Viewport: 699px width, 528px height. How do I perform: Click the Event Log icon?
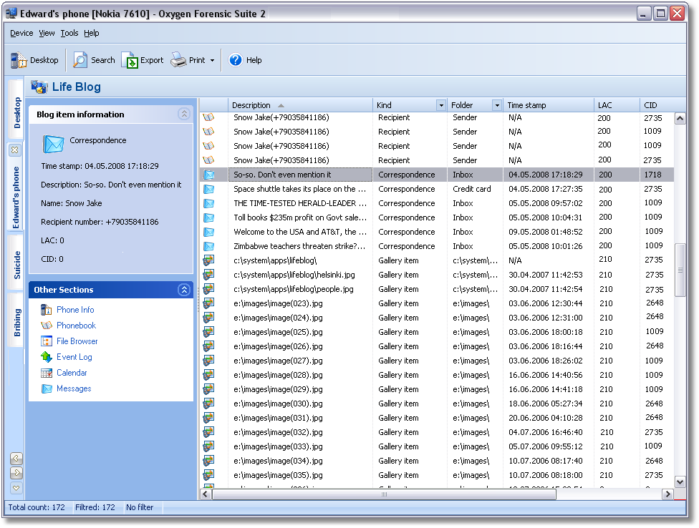click(47, 357)
